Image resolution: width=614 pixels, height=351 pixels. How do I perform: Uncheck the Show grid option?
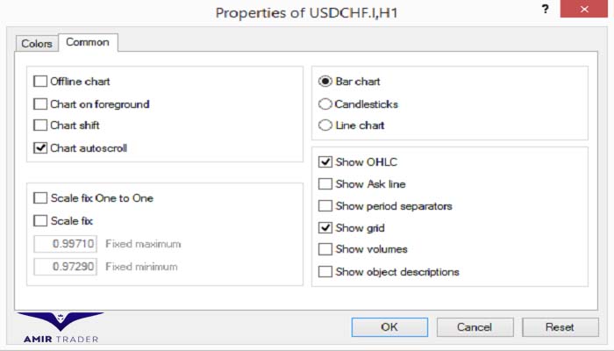tap(325, 227)
